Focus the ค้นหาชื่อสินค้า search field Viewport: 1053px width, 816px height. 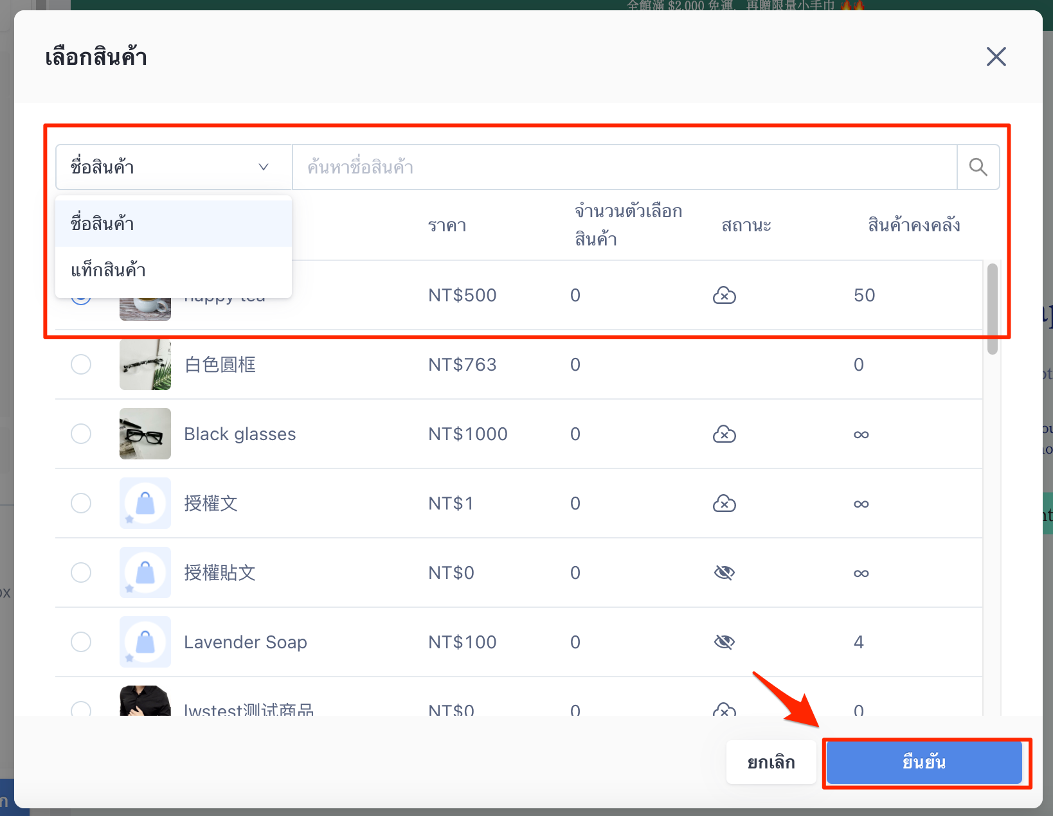coord(624,167)
